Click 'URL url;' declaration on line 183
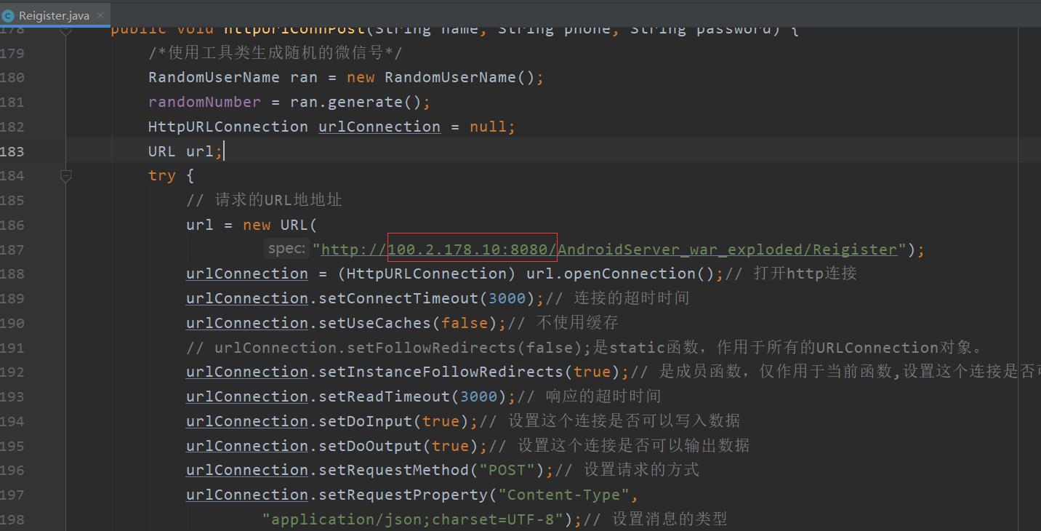1041x531 pixels. (x=185, y=151)
